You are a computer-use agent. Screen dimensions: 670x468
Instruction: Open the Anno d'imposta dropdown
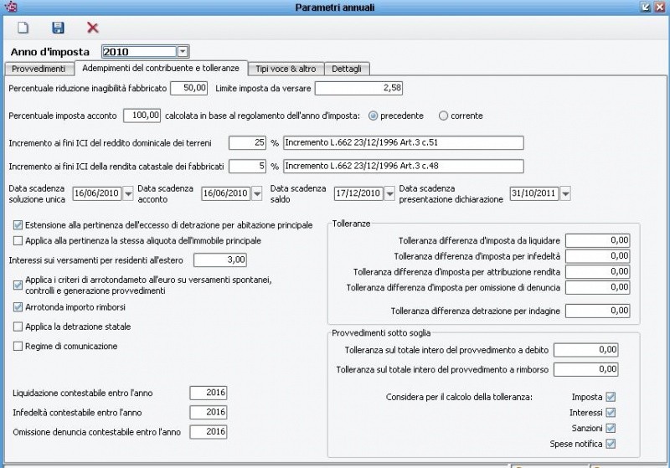(183, 52)
